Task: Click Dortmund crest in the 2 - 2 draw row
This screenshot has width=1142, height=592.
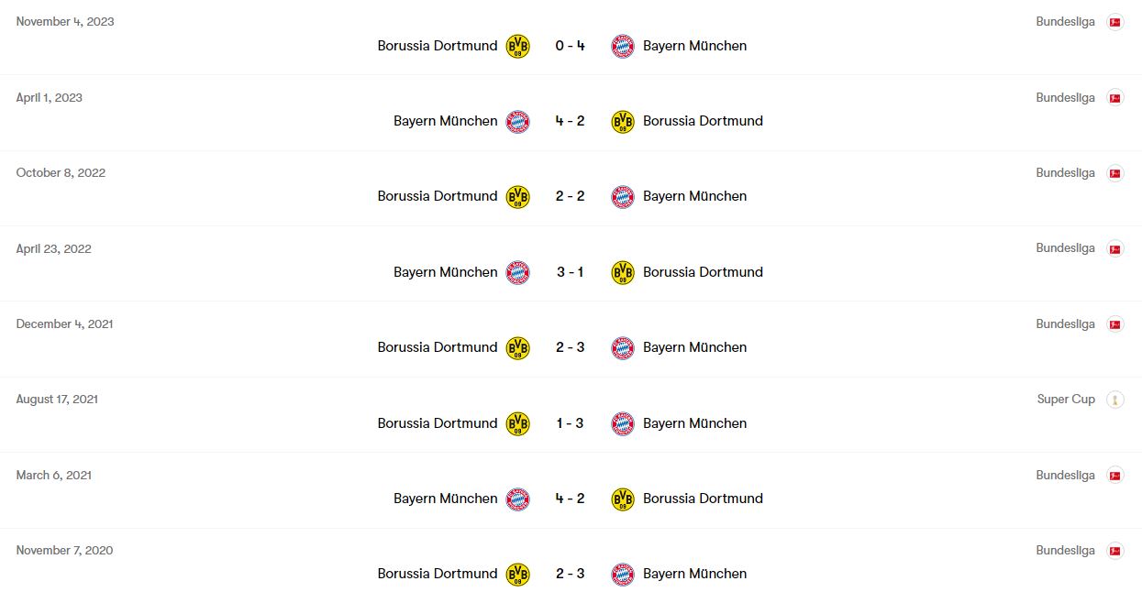Action: (518, 196)
